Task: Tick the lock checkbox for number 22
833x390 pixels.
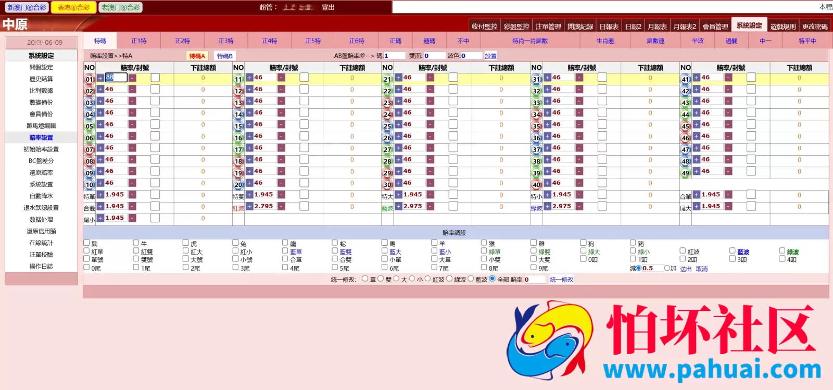Action: coord(453,89)
